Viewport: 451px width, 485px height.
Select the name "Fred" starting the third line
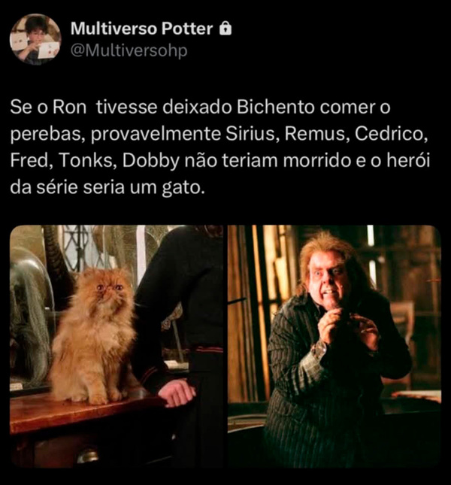click(x=31, y=161)
